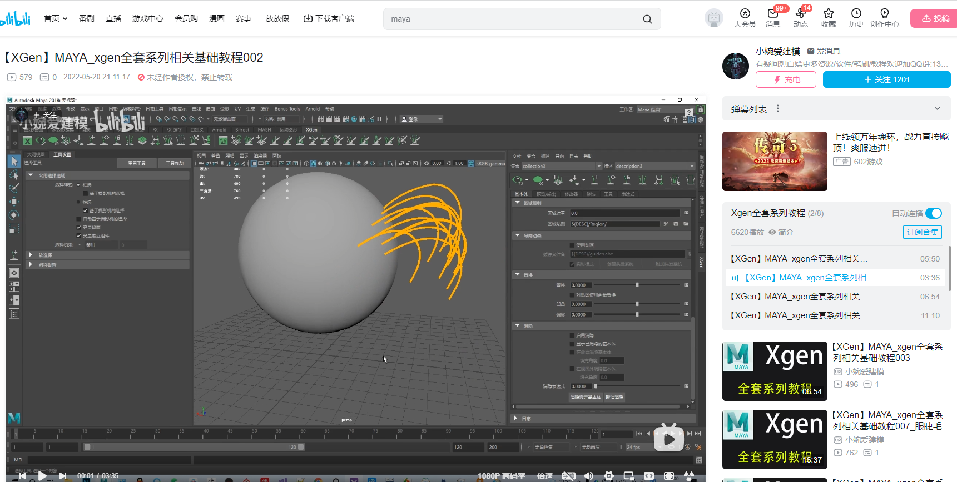Image resolution: width=957 pixels, height=482 pixels.
Task: Toggle the 自动连播 autoplay switch
Action: (x=934, y=213)
